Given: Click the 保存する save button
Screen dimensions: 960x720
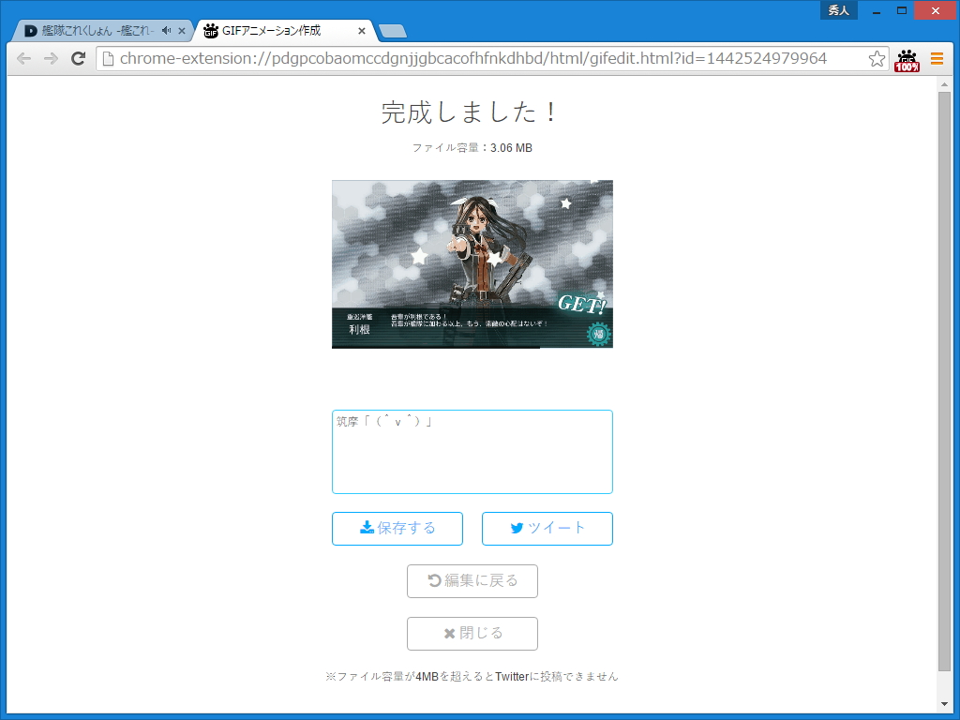Looking at the screenshot, I should point(397,528).
